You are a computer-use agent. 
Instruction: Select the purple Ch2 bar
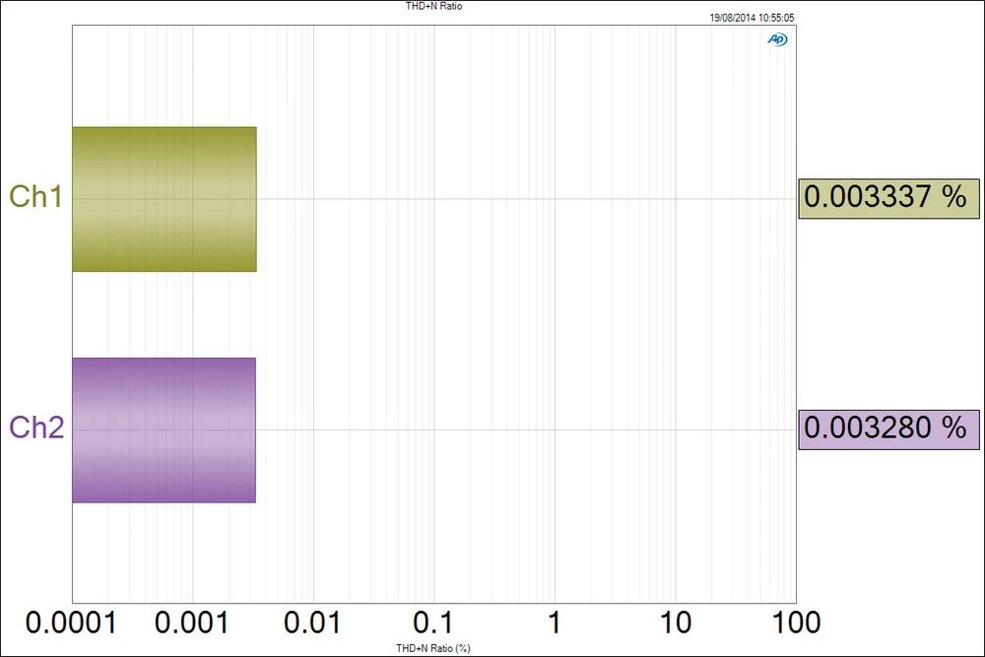click(x=164, y=430)
